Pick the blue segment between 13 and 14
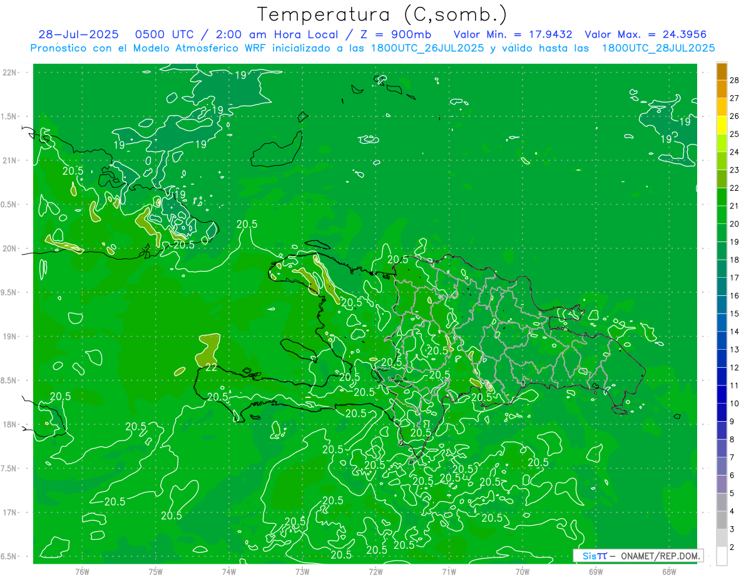 click(722, 341)
